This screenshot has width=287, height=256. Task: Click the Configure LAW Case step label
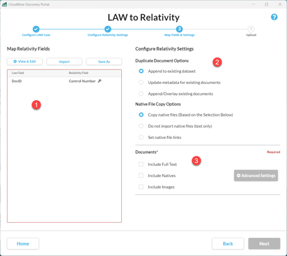pyautogui.click(x=36, y=35)
